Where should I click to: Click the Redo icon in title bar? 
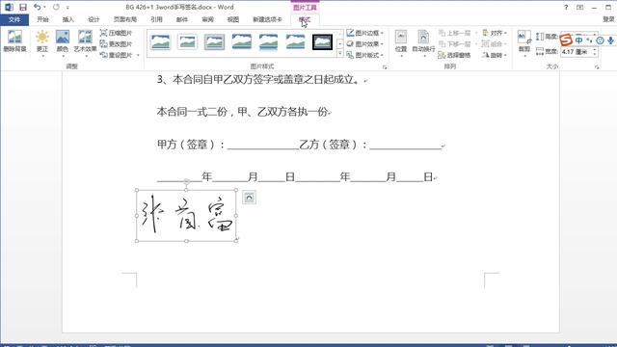[x=56, y=7]
